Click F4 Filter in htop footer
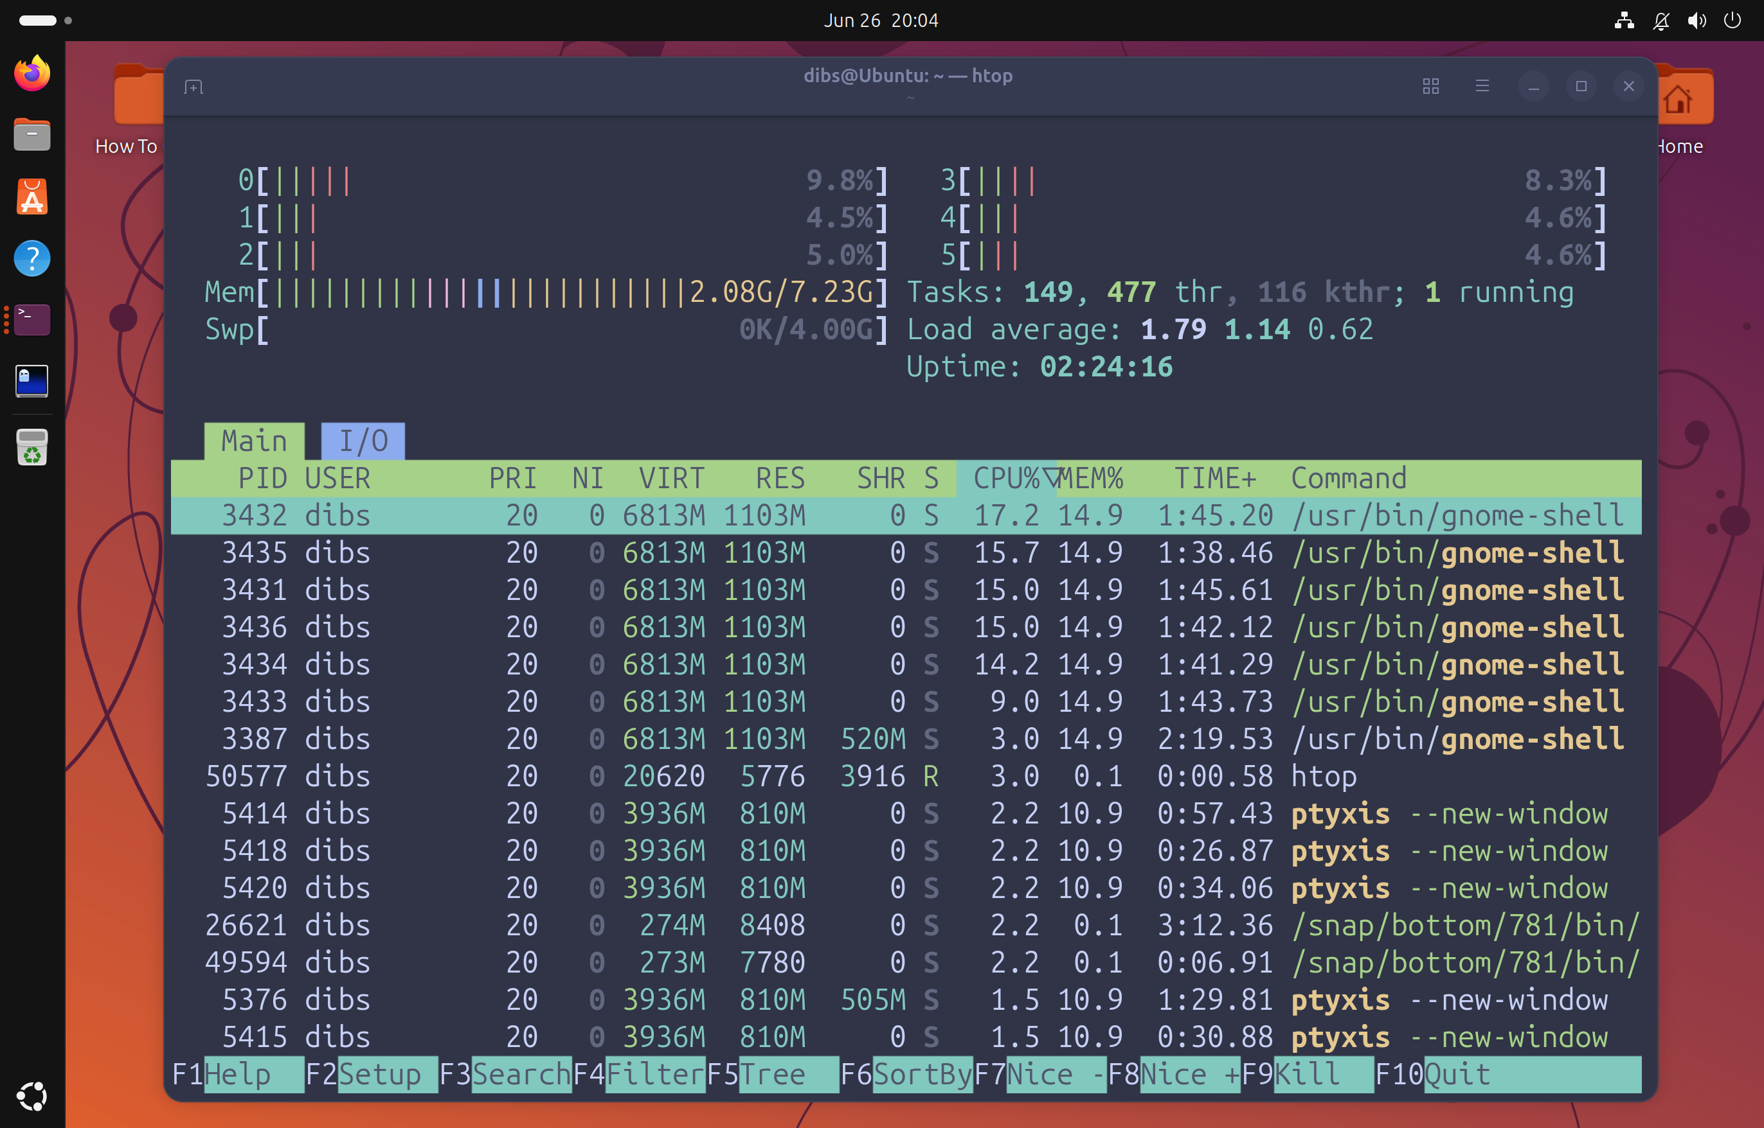The image size is (1764, 1128). click(639, 1075)
